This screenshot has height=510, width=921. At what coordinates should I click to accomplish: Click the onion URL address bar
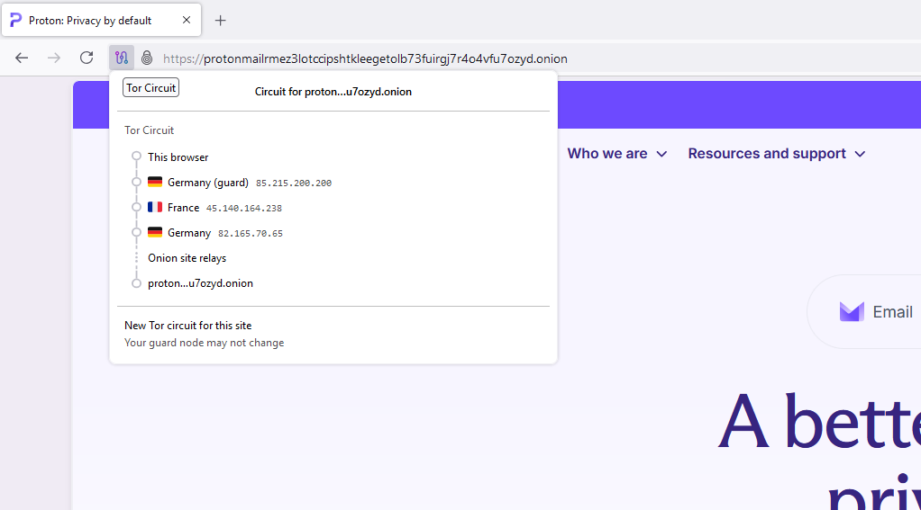365,58
